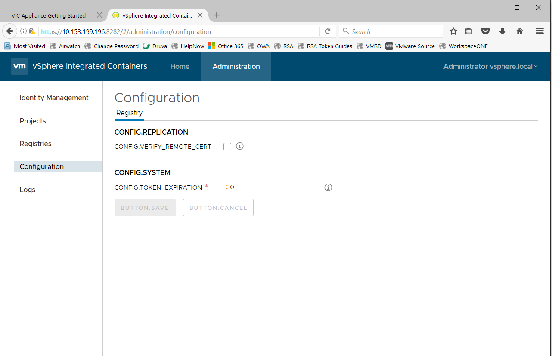552x356 pixels.
Task: Bookmark this page with the star icon
Action: (453, 31)
